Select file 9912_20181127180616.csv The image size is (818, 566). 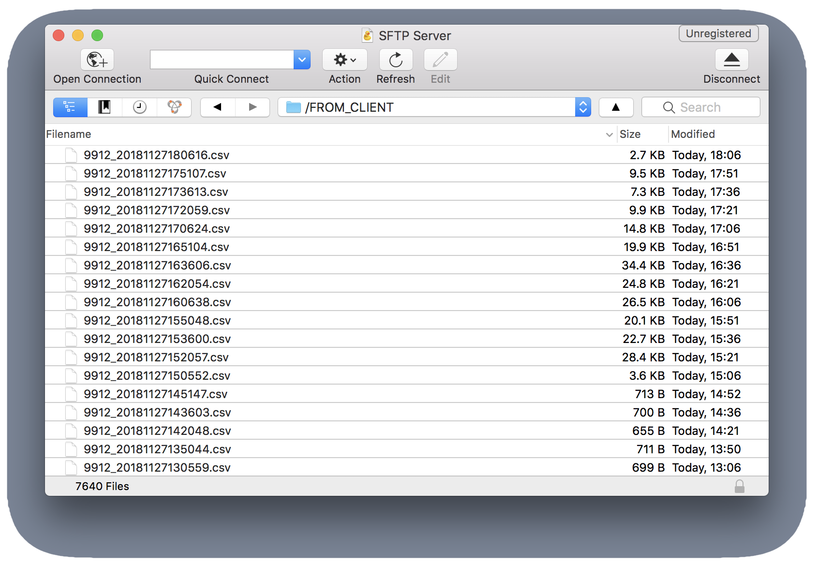tap(406, 155)
